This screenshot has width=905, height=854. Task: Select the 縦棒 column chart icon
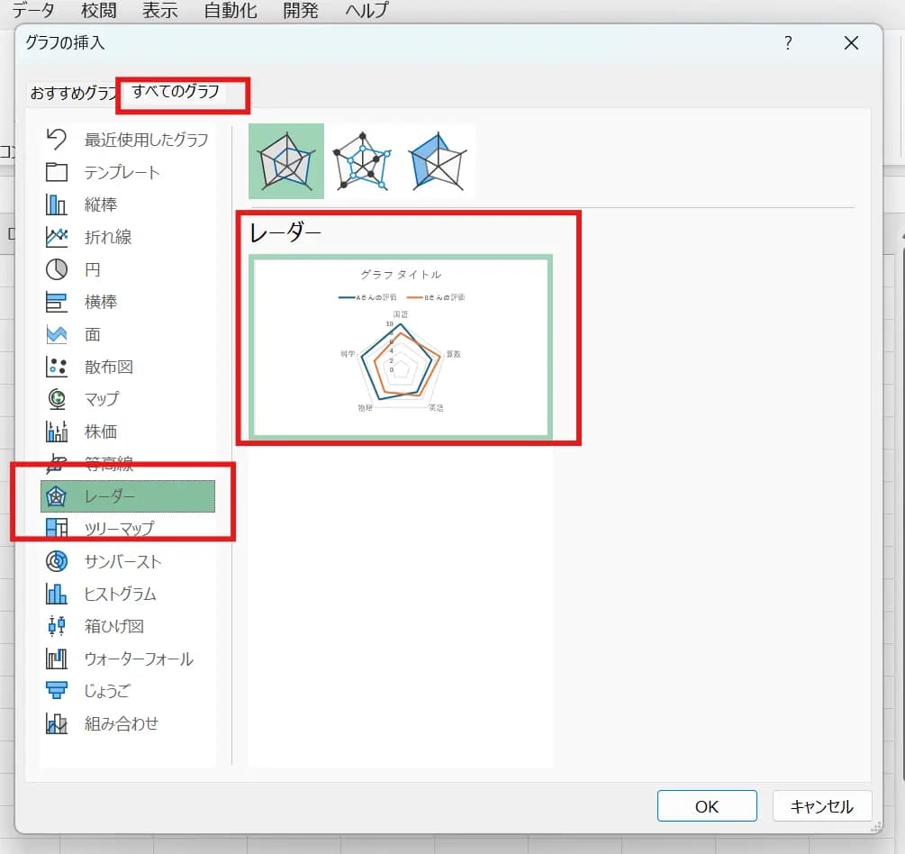57,204
